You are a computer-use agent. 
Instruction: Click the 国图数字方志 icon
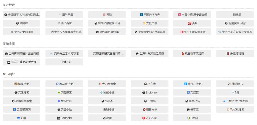pos(141,15)
